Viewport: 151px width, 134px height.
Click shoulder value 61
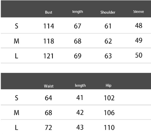pos(108,26)
